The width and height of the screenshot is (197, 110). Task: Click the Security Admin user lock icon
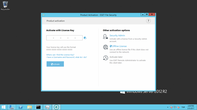point(105,37)
